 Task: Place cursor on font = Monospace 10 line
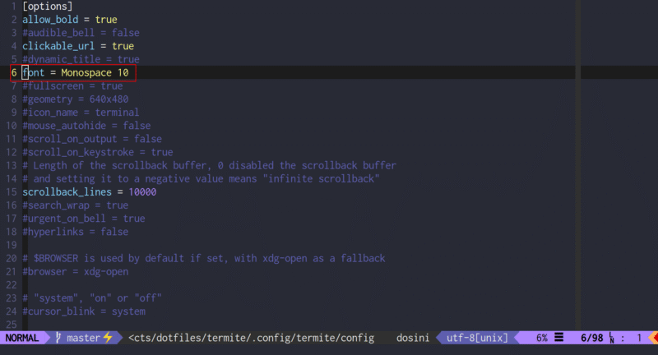[x=76, y=73]
